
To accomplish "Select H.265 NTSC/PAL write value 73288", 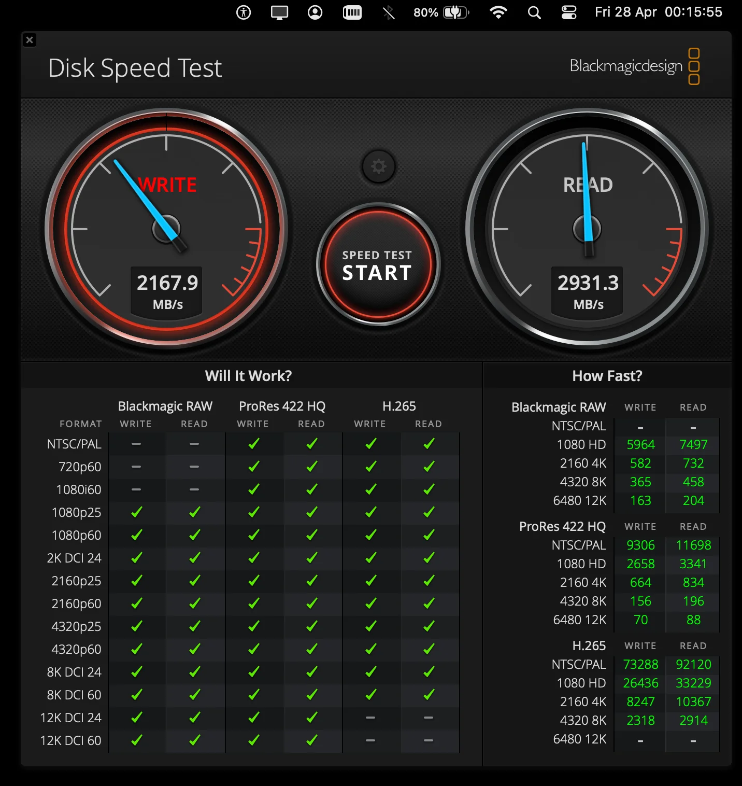I will [641, 665].
